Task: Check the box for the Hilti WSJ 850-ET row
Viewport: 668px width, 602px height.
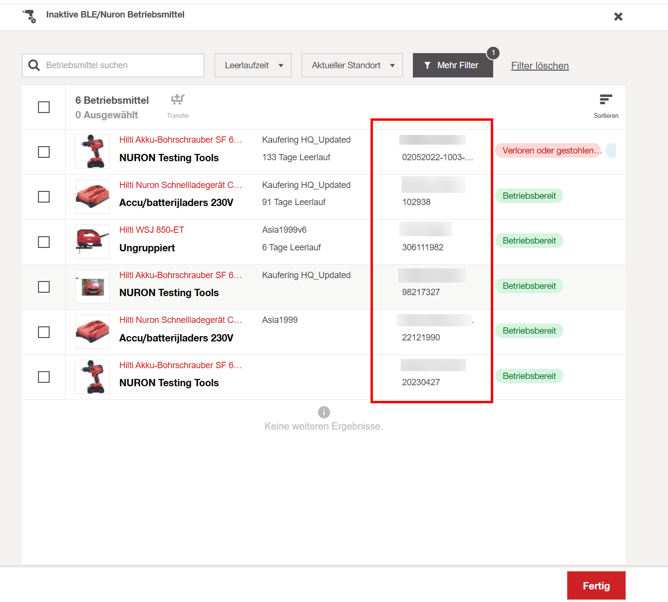Action: pyautogui.click(x=44, y=242)
